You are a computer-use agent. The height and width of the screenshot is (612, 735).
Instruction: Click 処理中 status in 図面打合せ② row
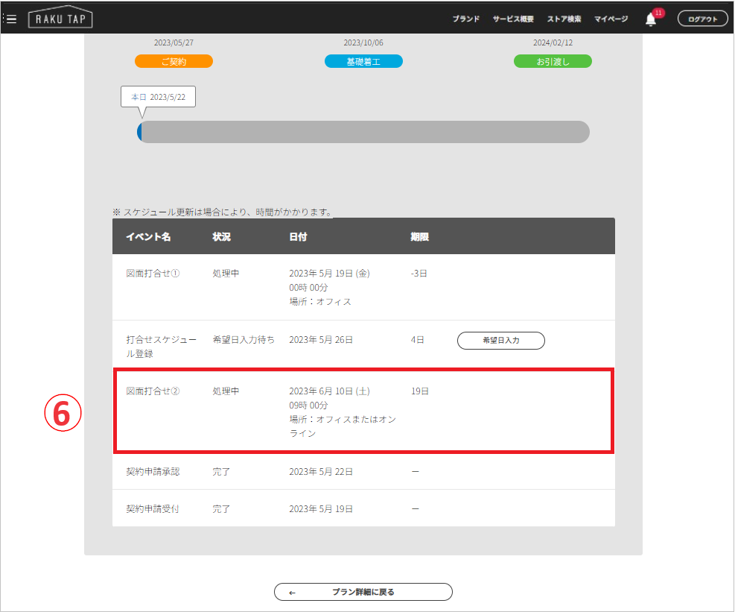pos(226,391)
